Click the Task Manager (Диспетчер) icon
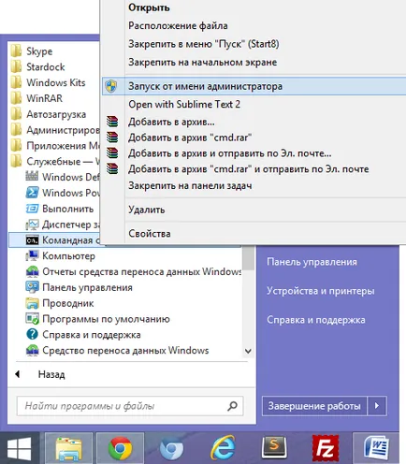406x464 pixels. click(x=32, y=225)
